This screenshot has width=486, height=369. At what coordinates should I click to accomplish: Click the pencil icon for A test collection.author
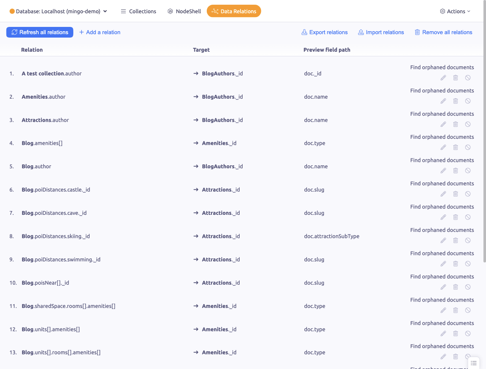443,78
